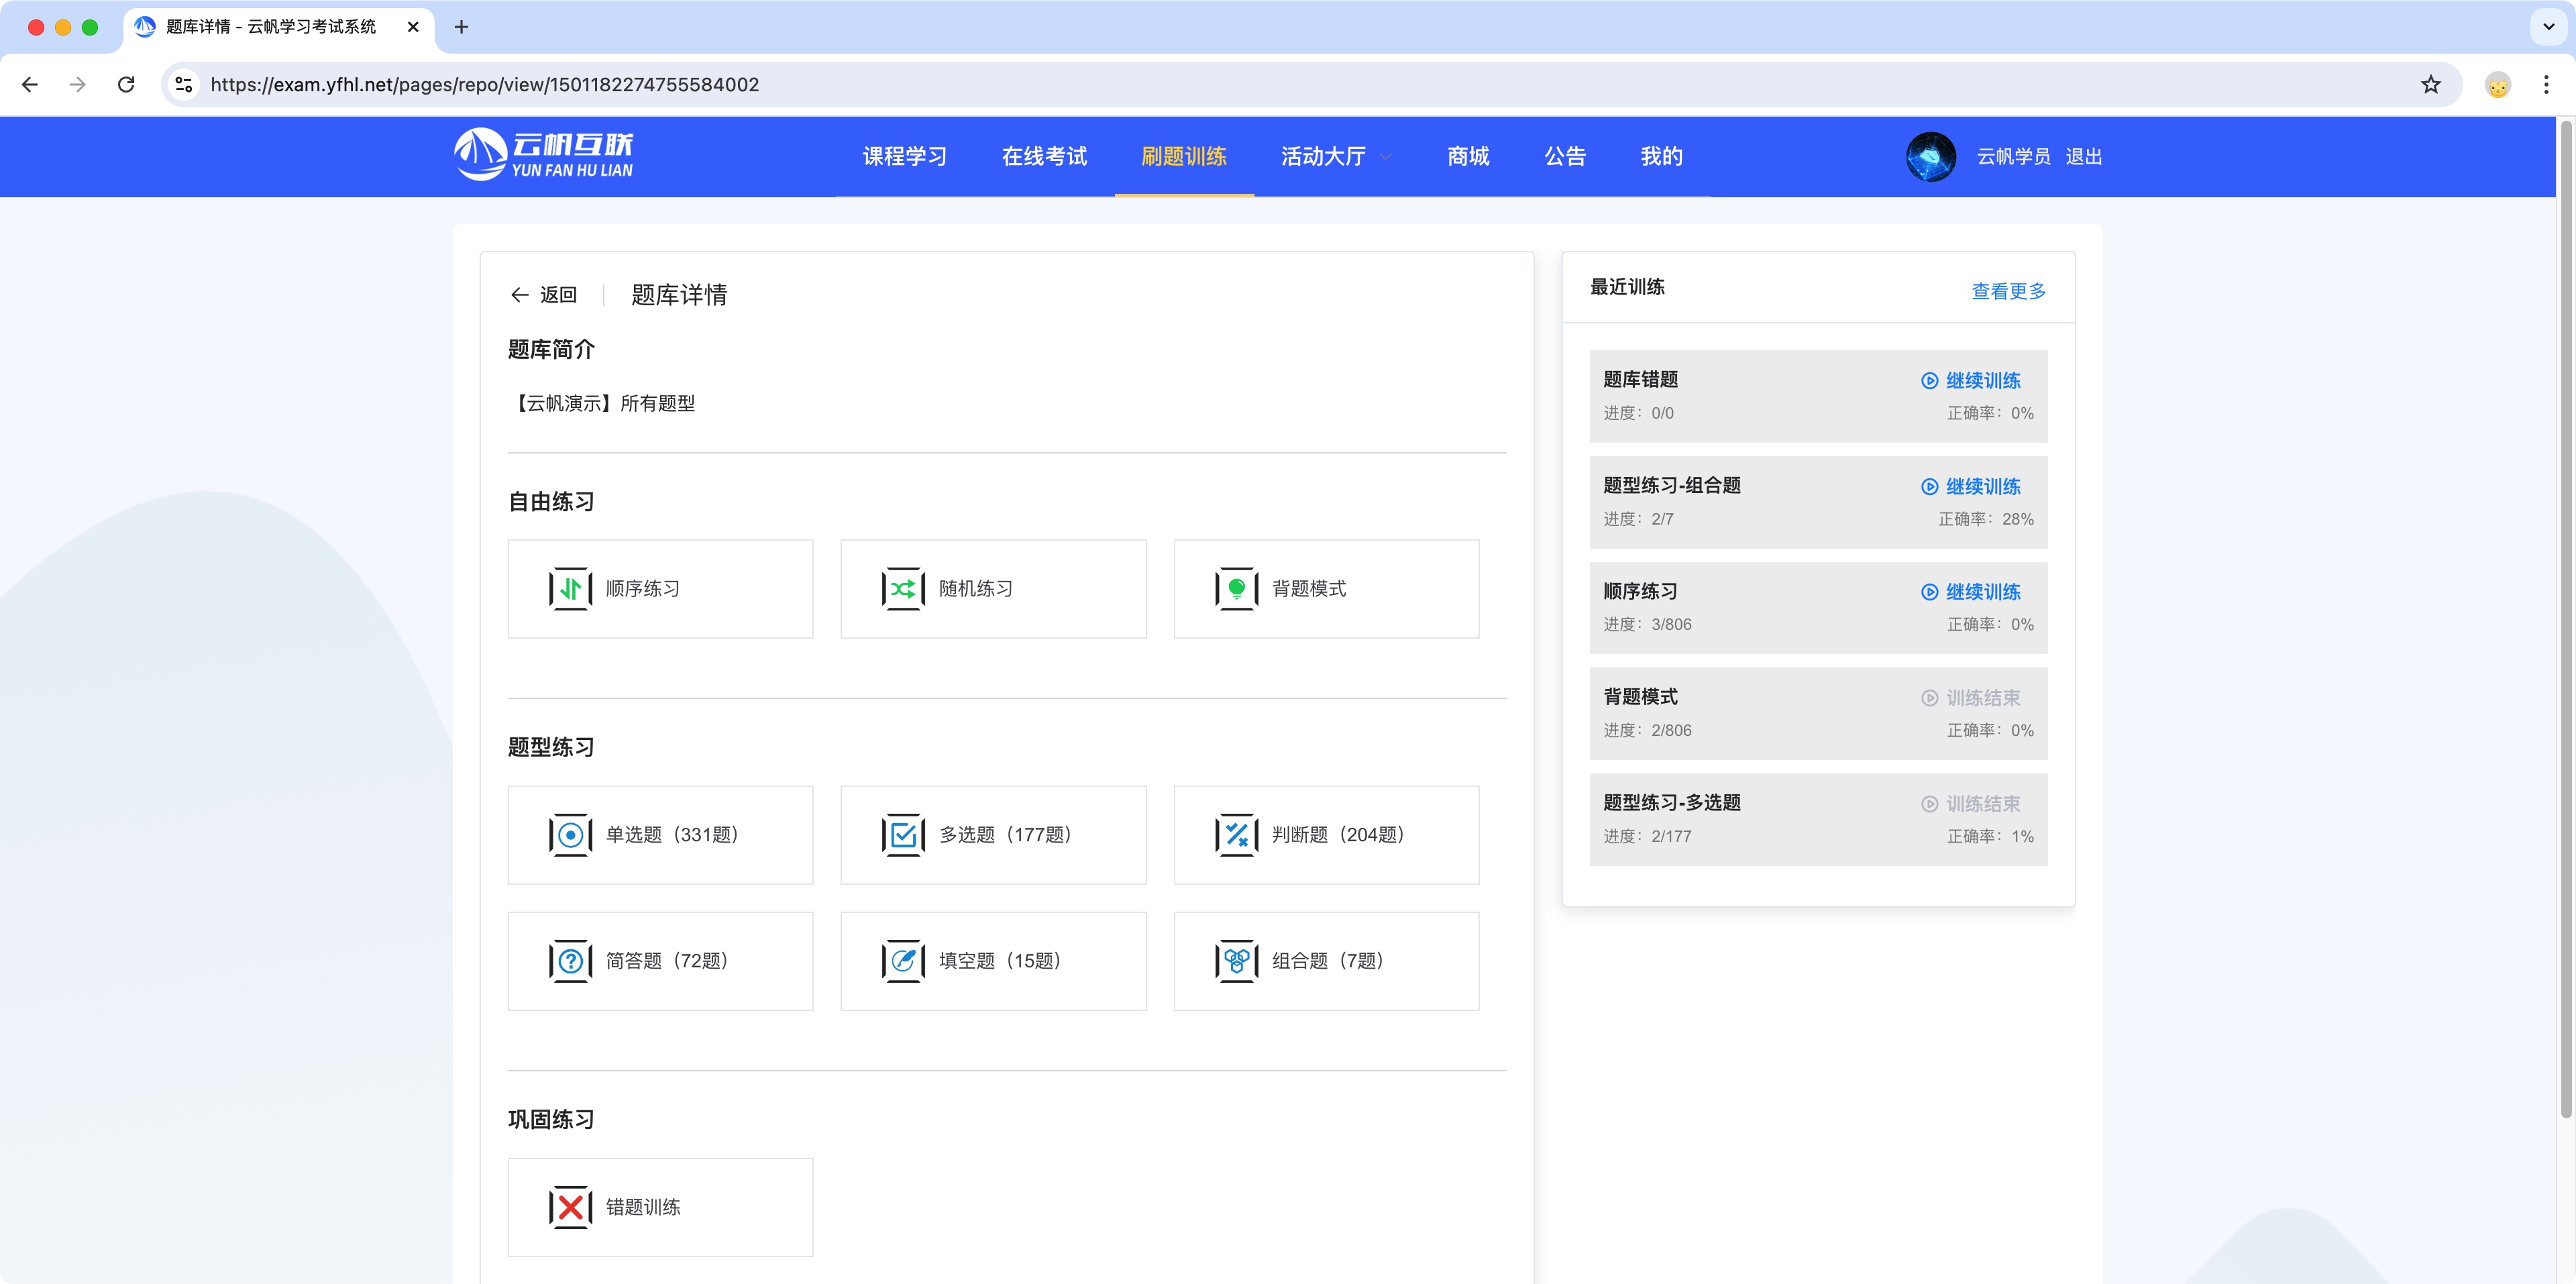Open 单选题（331题）practice
Screen dimensions: 2576x1284
(x=660, y=835)
